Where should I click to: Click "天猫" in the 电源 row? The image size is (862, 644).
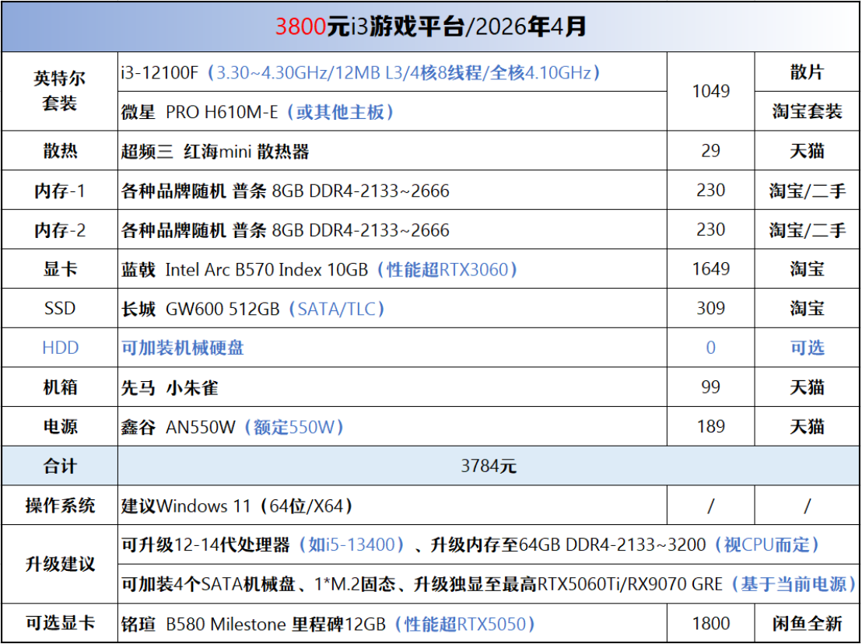807,427
